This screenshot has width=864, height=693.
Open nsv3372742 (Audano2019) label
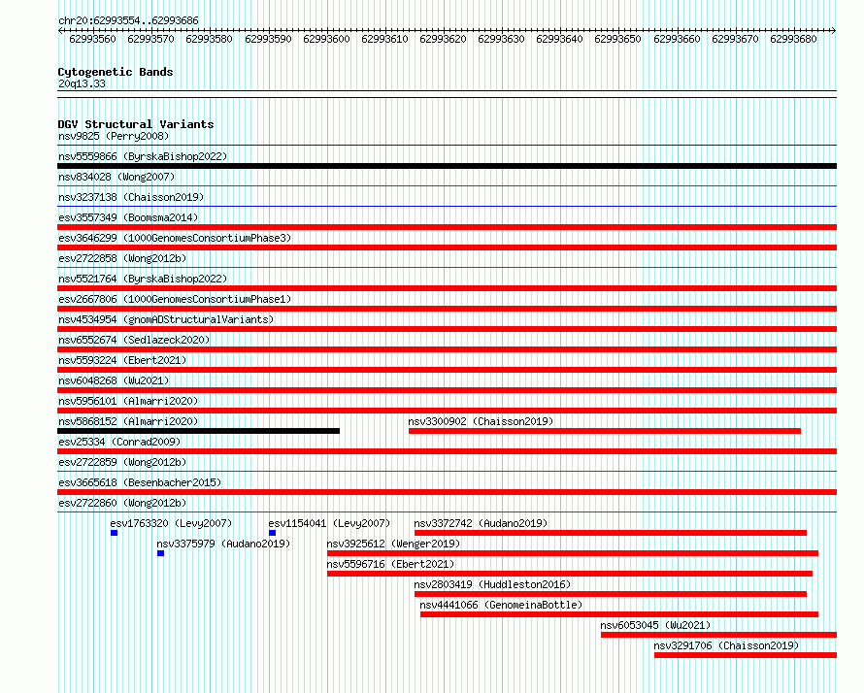482,523
